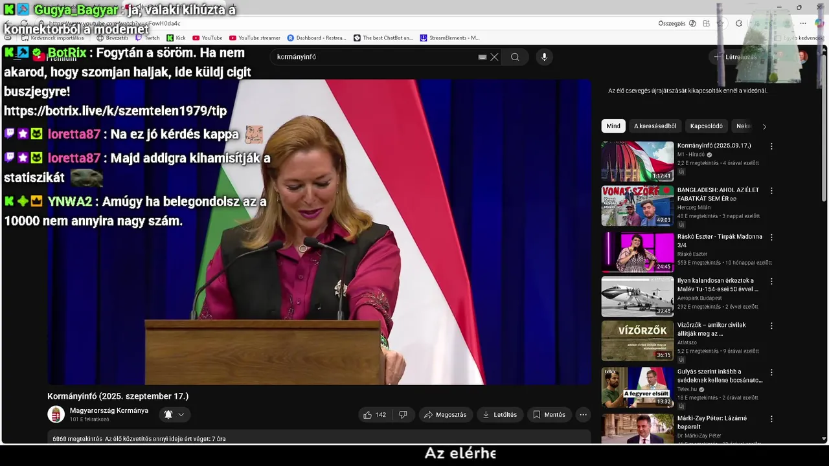Click Atlatszo channel name
This screenshot has width=829, height=466.
click(x=687, y=342)
